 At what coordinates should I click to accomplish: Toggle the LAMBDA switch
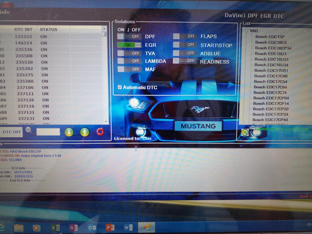pyautogui.click(x=129, y=61)
